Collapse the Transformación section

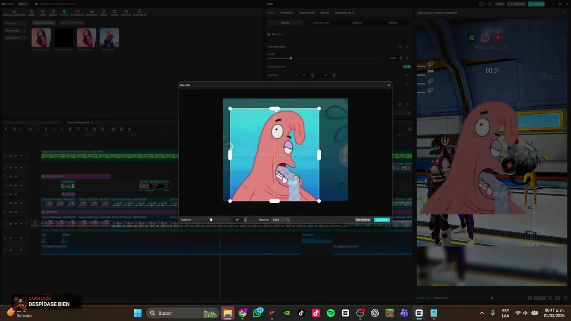click(x=288, y=47)
